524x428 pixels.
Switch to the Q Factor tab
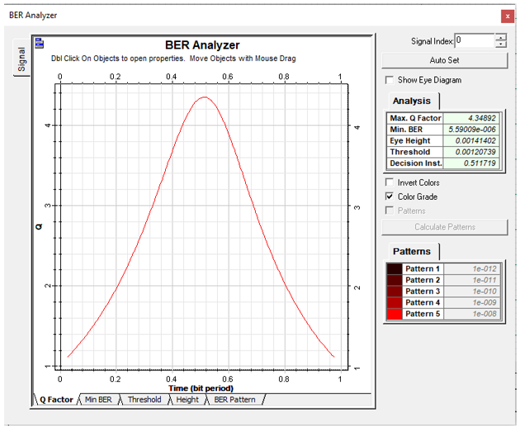pyautogui.click(x=56, y=400)
